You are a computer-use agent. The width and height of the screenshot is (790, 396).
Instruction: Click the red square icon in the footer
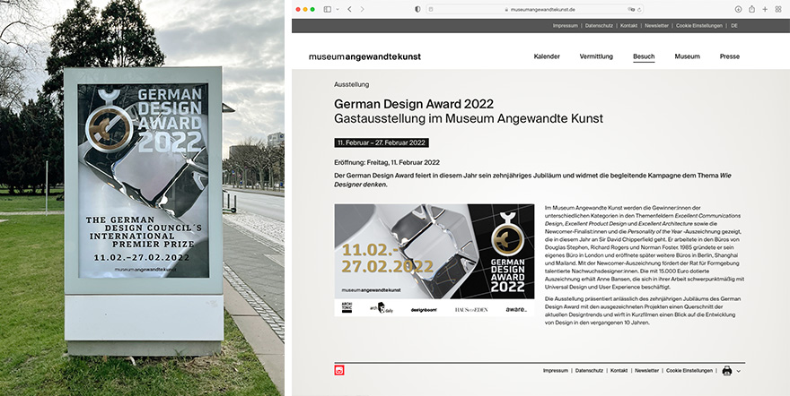[x=339, y=370]
